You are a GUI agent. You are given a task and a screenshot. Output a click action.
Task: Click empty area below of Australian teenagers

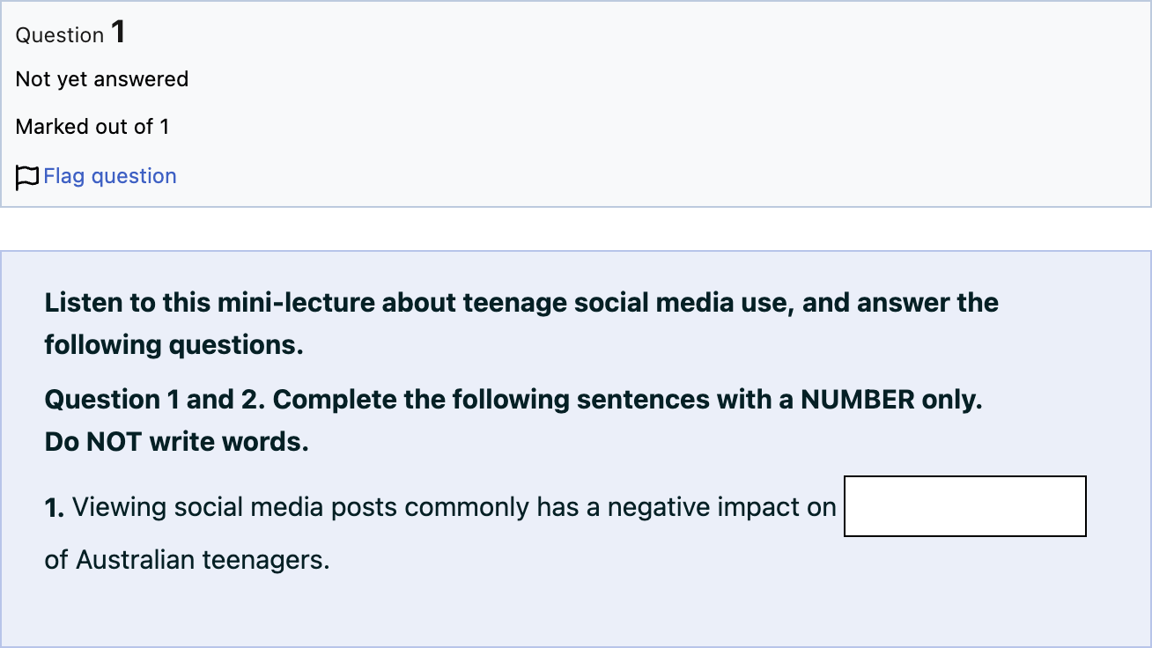coord(572,612)
